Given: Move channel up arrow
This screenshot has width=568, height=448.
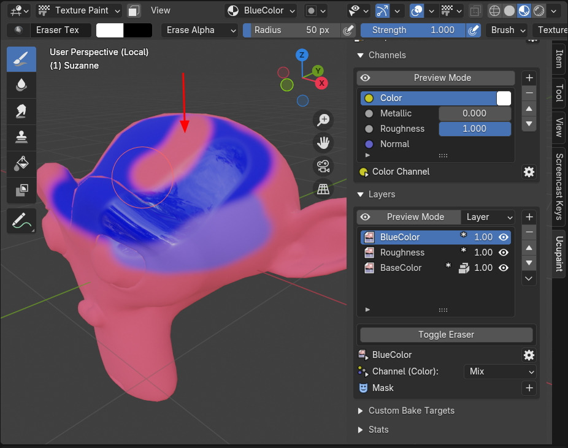Looking at the screenshot, I should pyautogui.click(x=529, y=108).
